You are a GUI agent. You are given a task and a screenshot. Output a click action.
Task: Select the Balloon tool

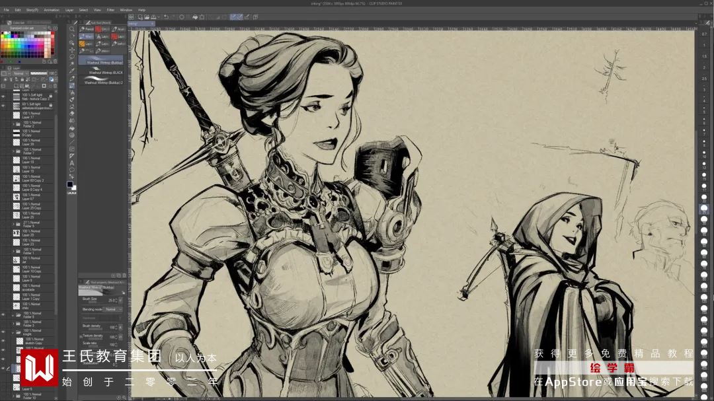(72, 170)
